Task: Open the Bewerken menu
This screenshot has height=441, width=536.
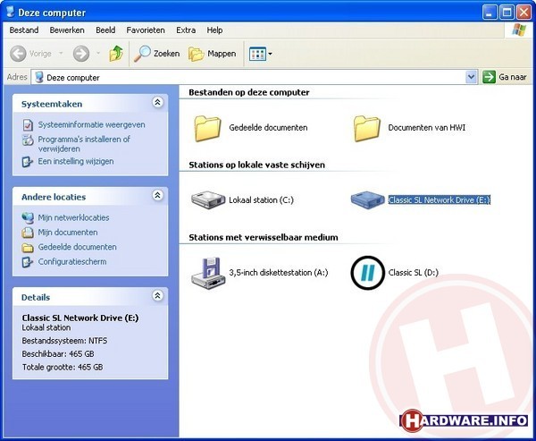Action: point(67,30)
